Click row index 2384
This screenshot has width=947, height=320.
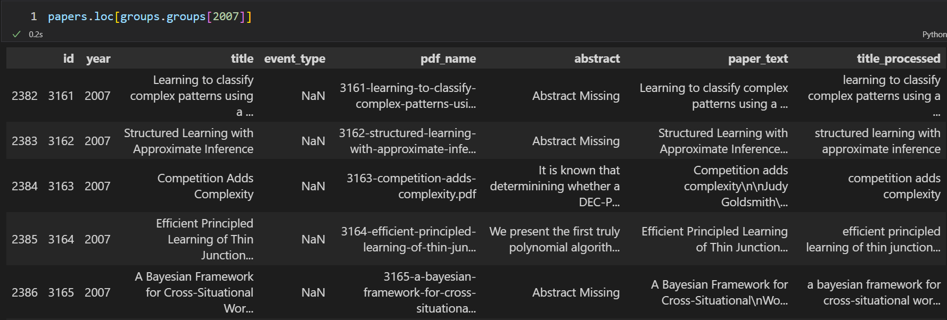click(24, 186)
